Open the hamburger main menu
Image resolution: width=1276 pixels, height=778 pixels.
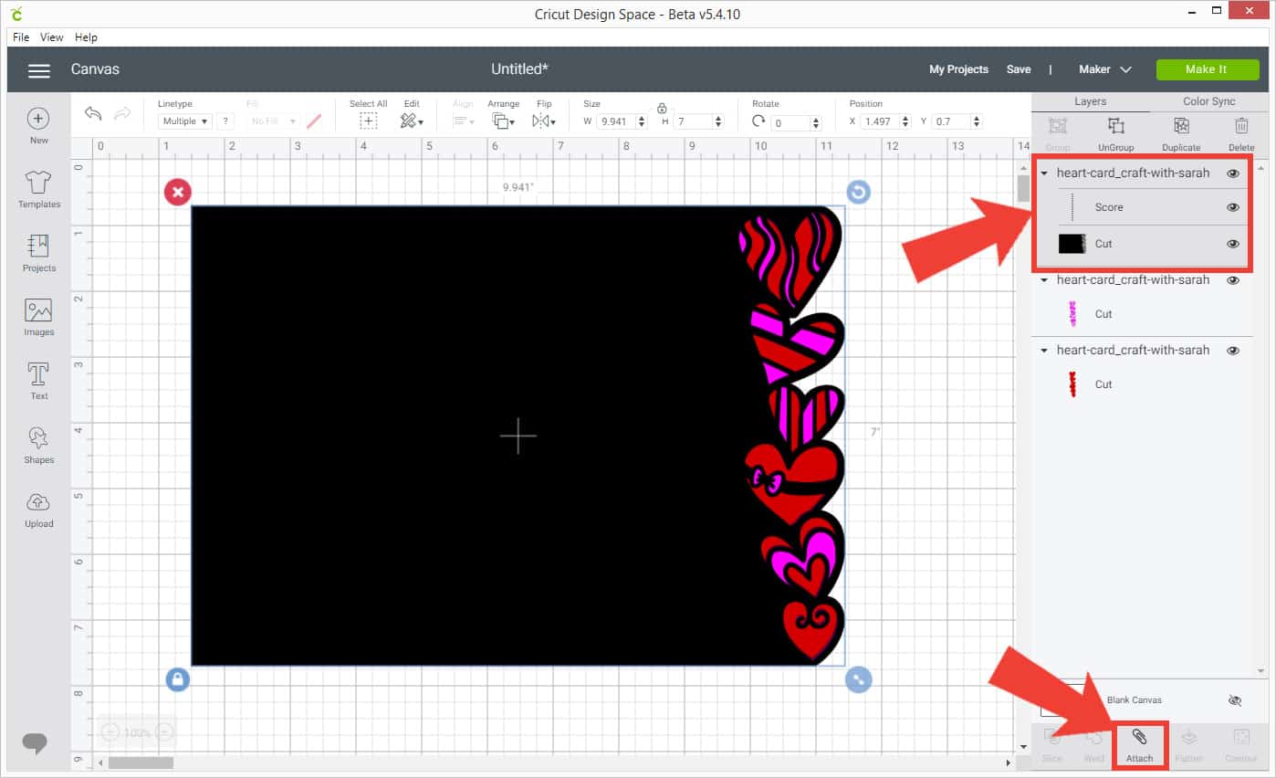tap(38, 70)
